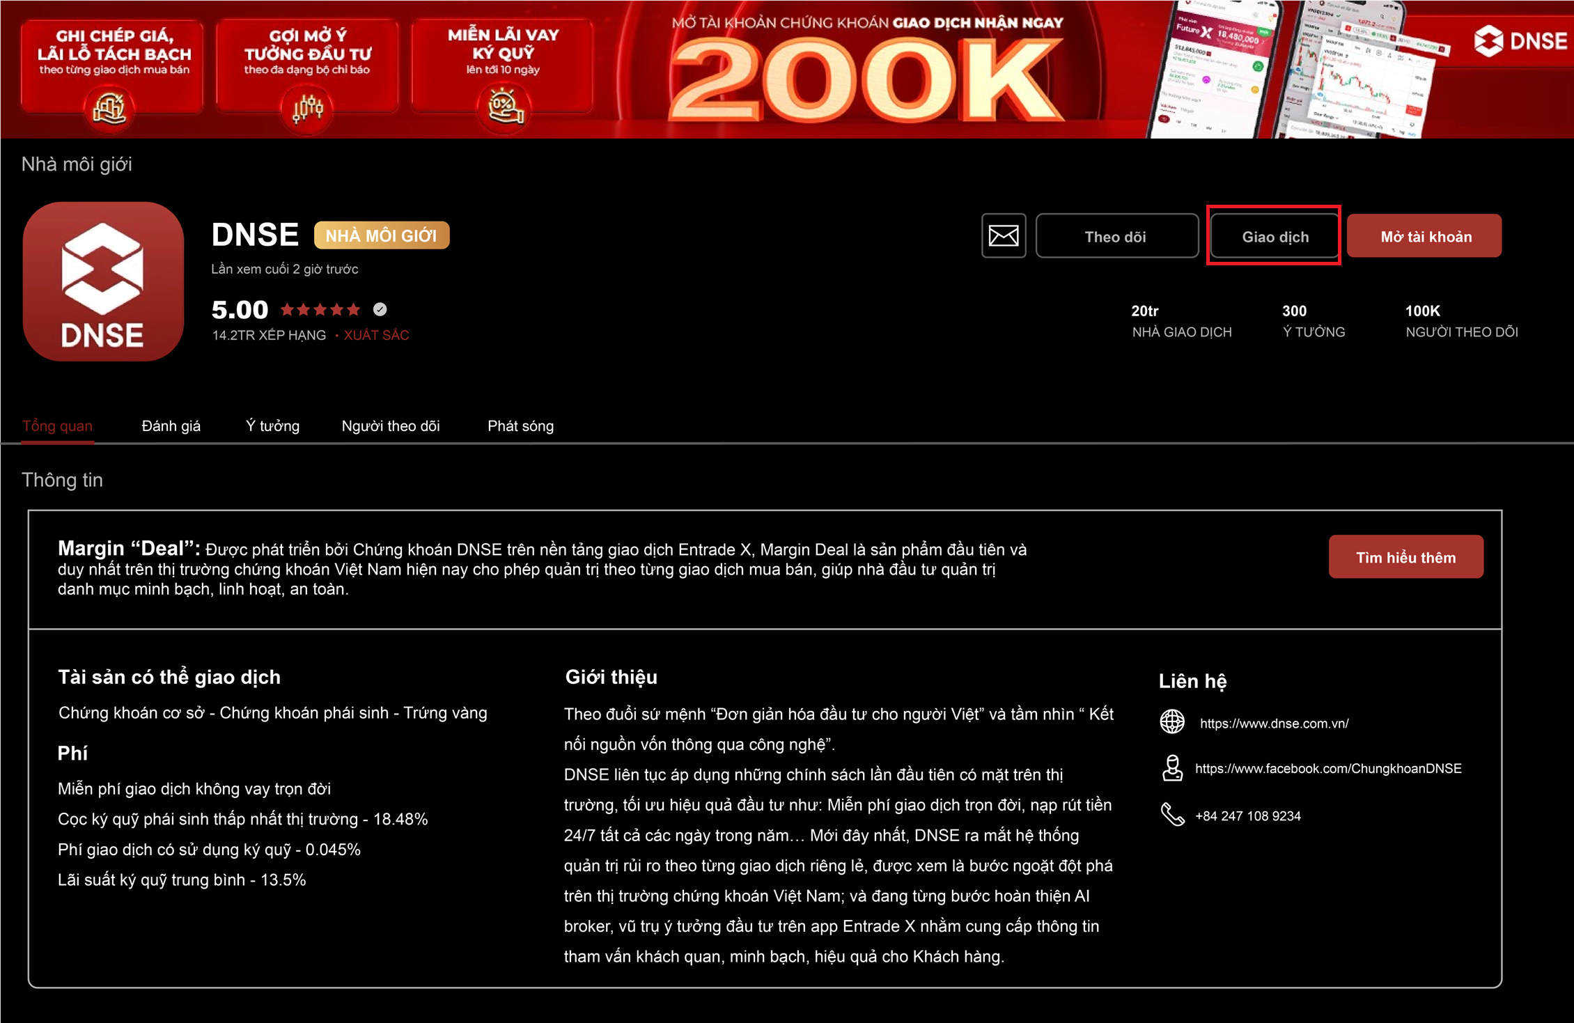This screenshot has height=1023, width=1574.
Task: Click the +84 247 108 9234 phone number
Action: click(1248, 816)
